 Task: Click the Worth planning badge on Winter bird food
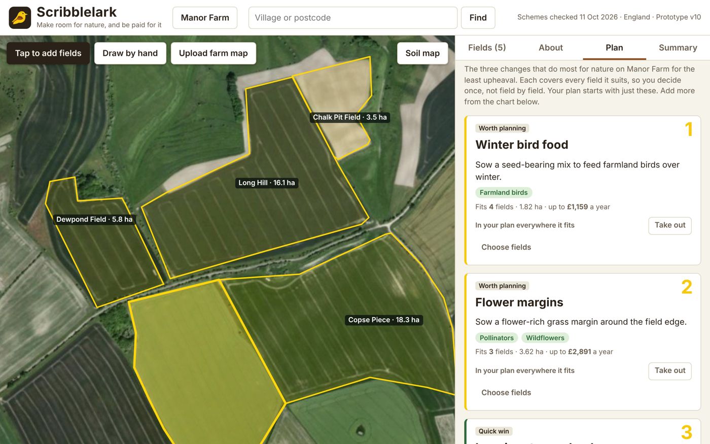click(502, 128)
